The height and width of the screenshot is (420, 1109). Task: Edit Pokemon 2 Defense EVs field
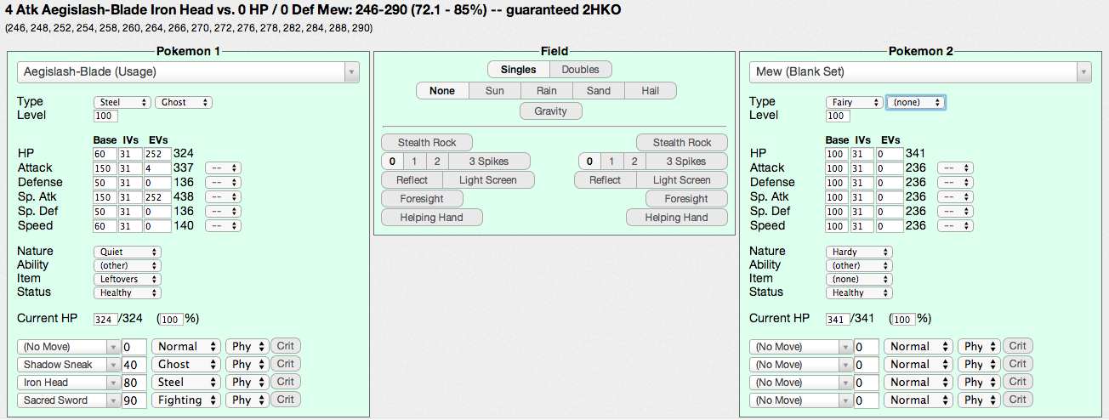click(890, 183)
